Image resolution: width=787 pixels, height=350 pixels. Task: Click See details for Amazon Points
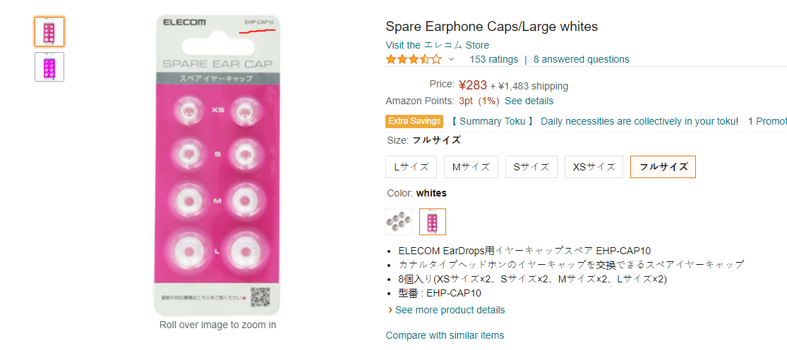tap(529, 101)
